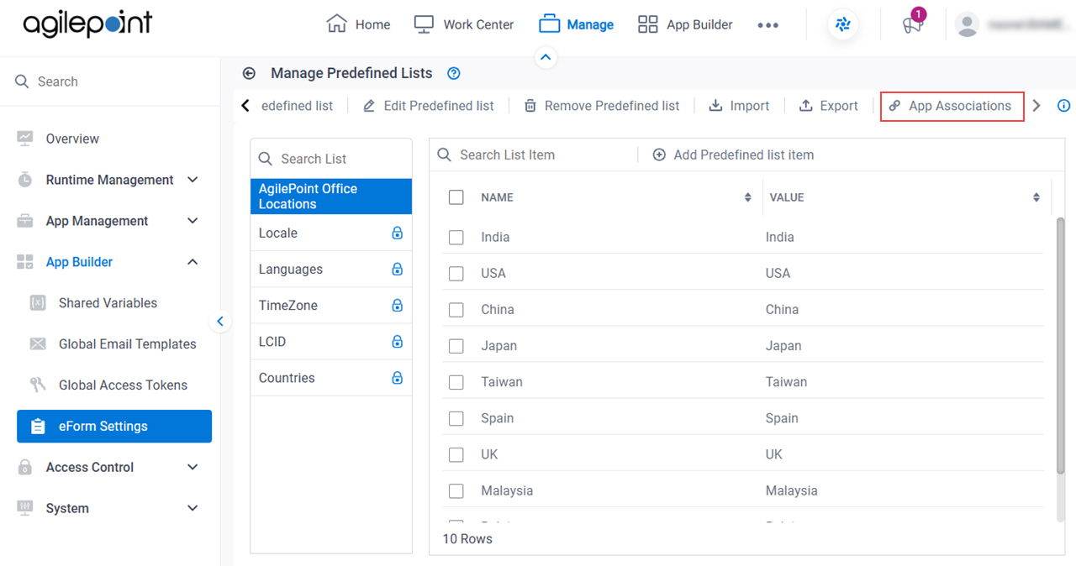Click the Export button

coord(829,106)
